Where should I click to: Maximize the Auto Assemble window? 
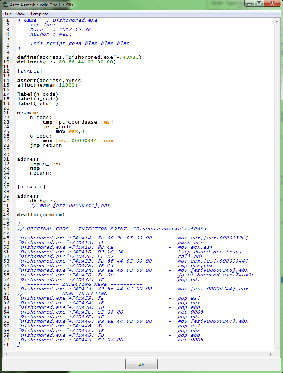[259, 4]
